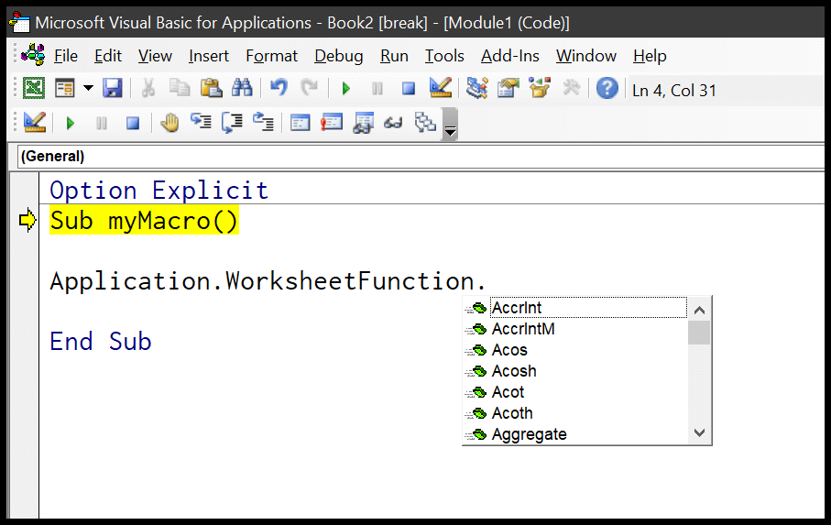Image resolution: width=831 pixels, height=525 pixels.
Task: Save the workbook with the floppy disk icon
Action: click(112, 89)
